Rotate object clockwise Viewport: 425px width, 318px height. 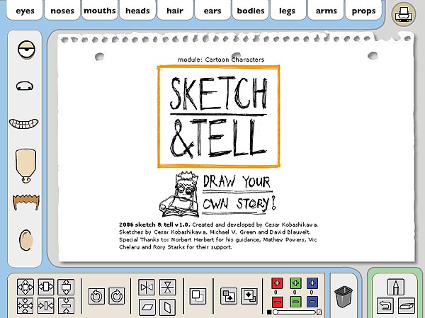coord(117,296)
